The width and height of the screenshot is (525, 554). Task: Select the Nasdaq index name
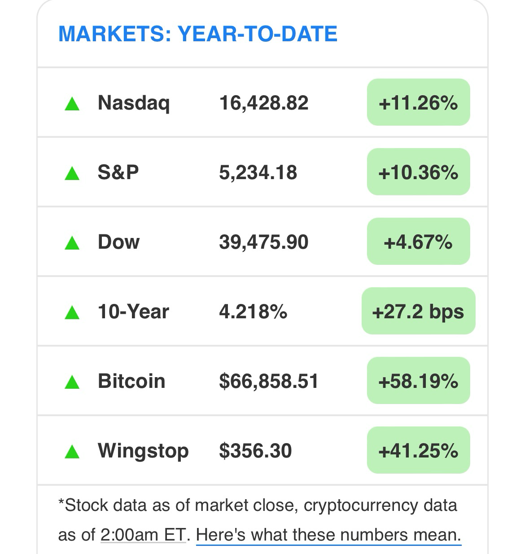pyautogui.click(x=134, y=103)
